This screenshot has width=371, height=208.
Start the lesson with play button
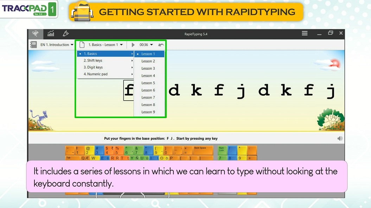133,45
